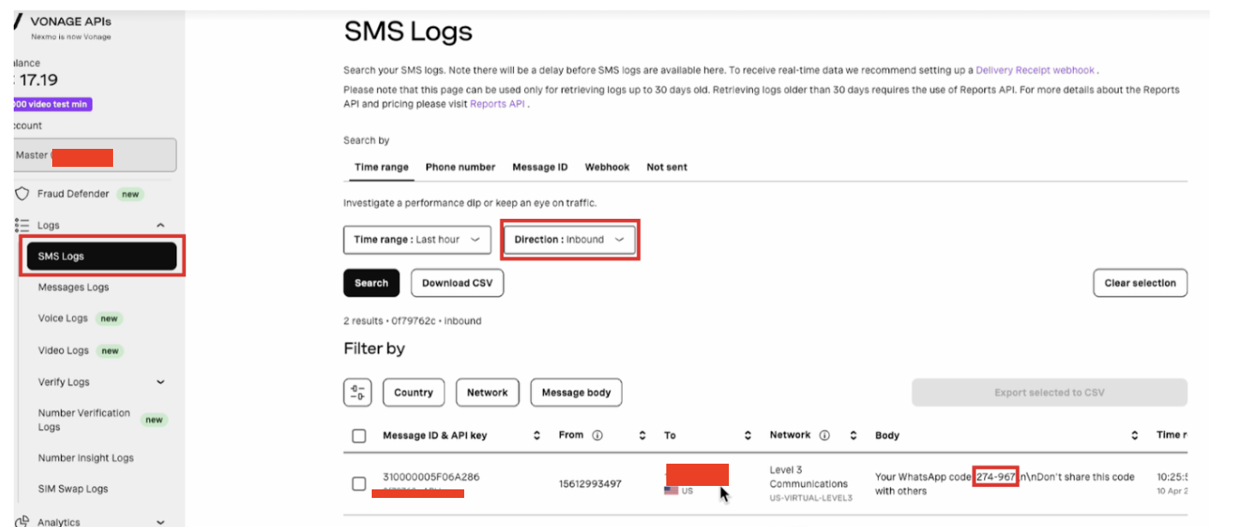Switch to the Phone number search tab
Viewport: 1247px width, 527px height.
point(461,168)
